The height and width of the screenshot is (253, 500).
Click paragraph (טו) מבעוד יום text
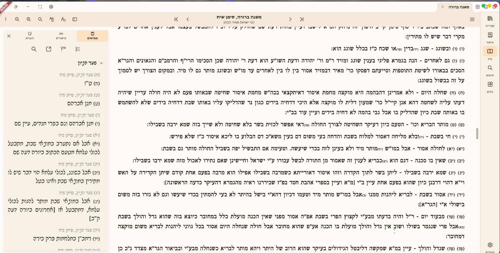point(291,226)
